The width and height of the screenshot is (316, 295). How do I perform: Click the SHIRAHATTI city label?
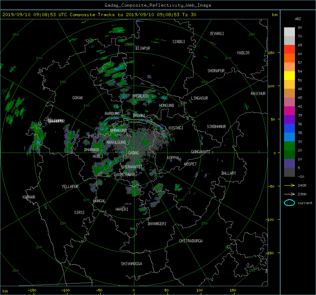[x=132, y=167]
